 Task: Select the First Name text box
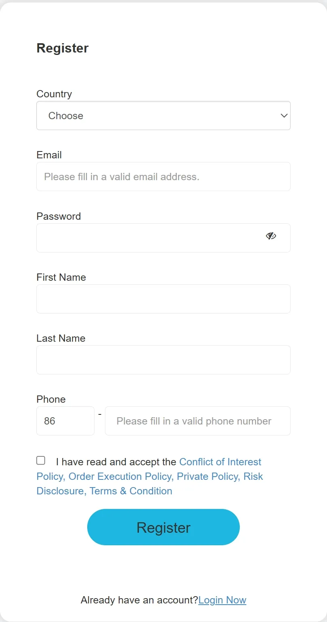pos(163,299)
